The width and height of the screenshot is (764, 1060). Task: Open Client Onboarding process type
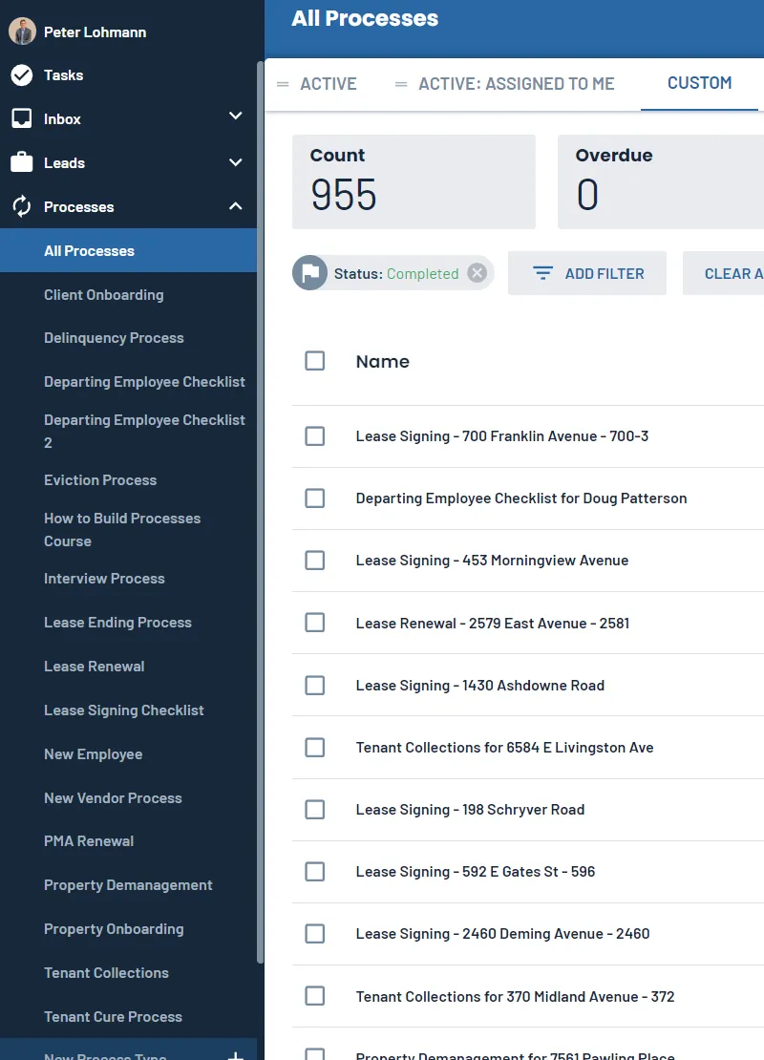click(x=103, y=295)
